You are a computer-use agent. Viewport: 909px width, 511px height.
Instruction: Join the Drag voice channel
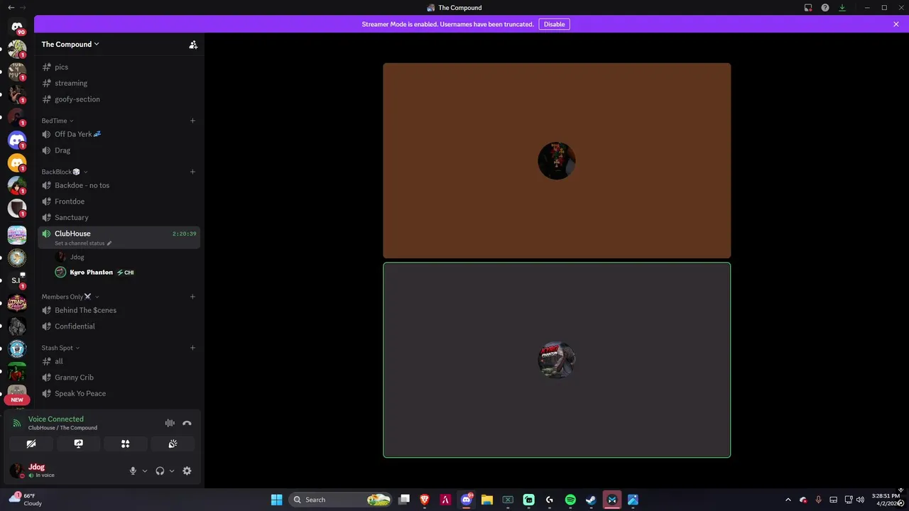coord(119,150)
